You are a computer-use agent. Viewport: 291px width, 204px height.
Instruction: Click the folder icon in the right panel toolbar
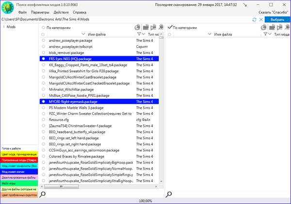point(273,28)
